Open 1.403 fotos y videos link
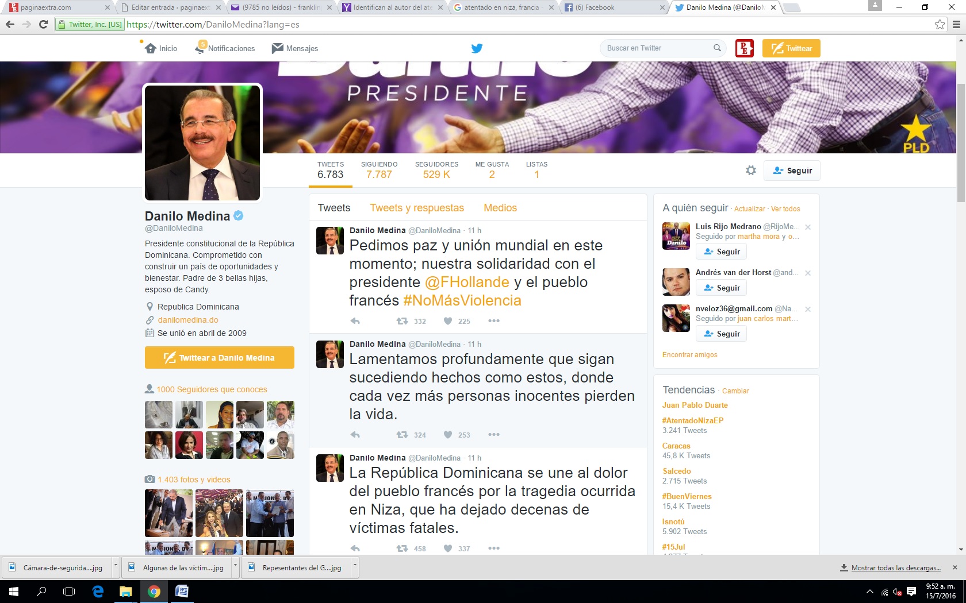 pos(194,480)
